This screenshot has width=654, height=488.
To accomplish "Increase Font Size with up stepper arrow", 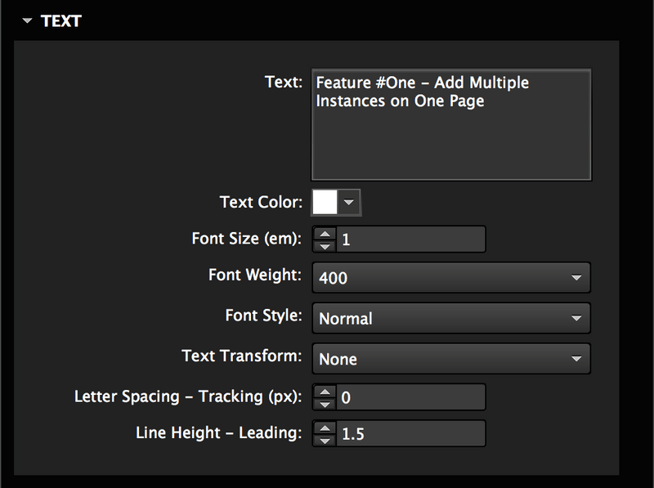I will coord(325,233).
